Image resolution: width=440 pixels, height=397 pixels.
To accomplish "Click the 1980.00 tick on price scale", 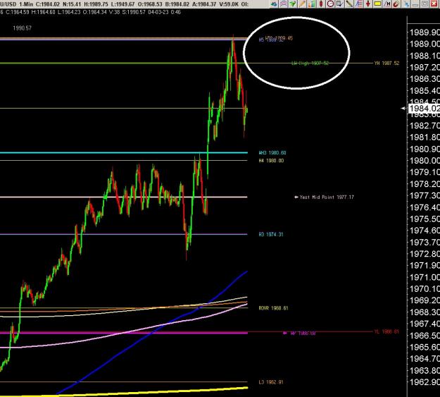I will pos(425,161).
